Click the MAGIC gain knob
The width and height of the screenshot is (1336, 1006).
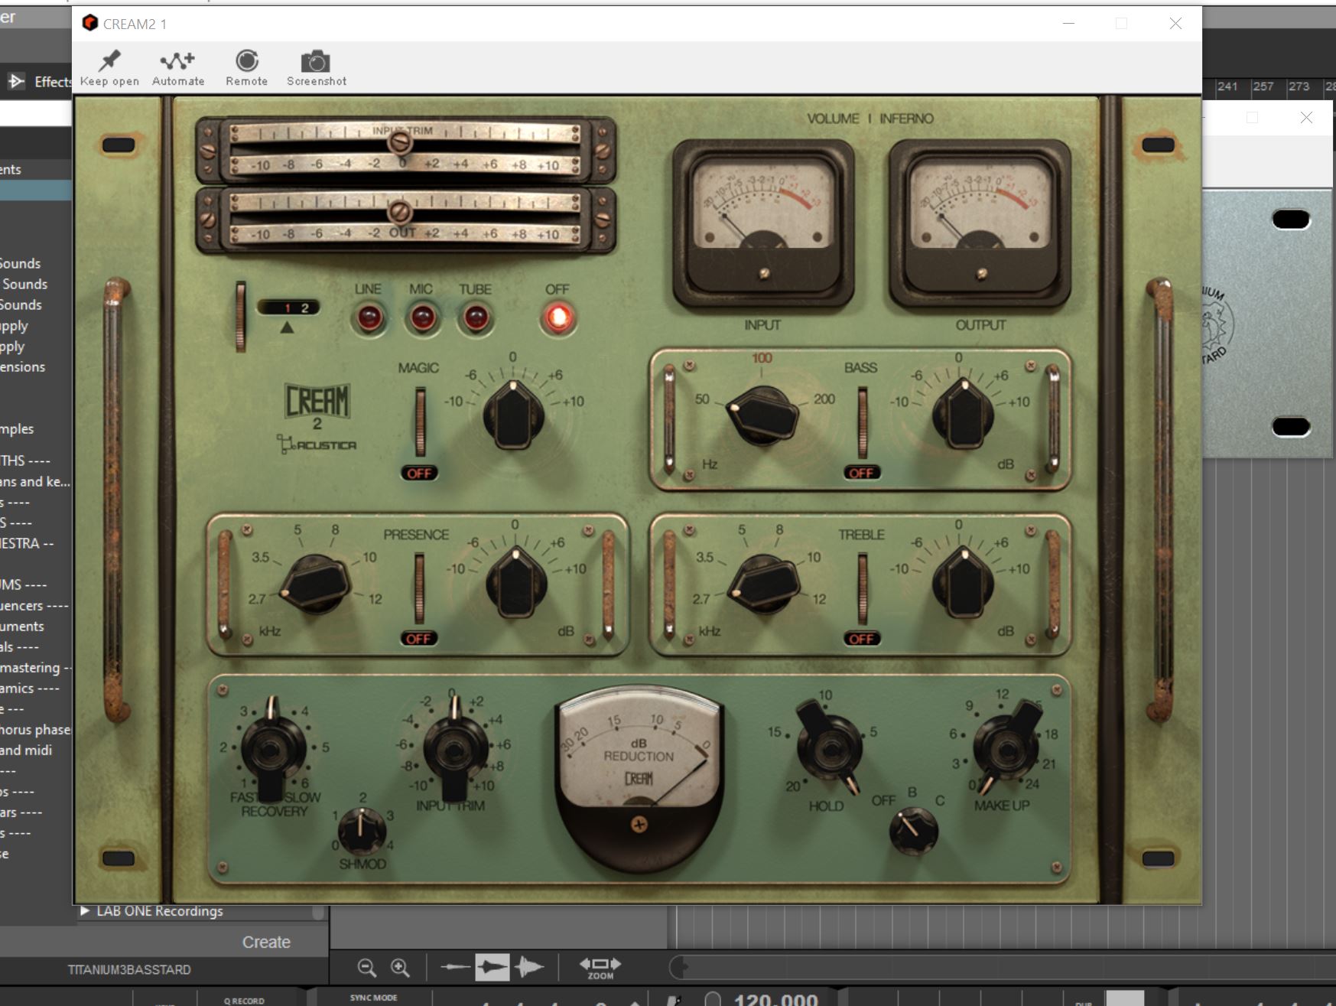[514, 414]
